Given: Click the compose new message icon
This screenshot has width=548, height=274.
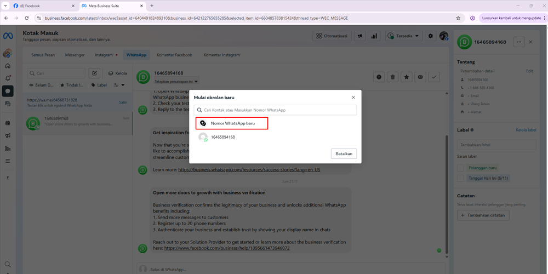Looking at the screenshot, I should tap(94, 73).
